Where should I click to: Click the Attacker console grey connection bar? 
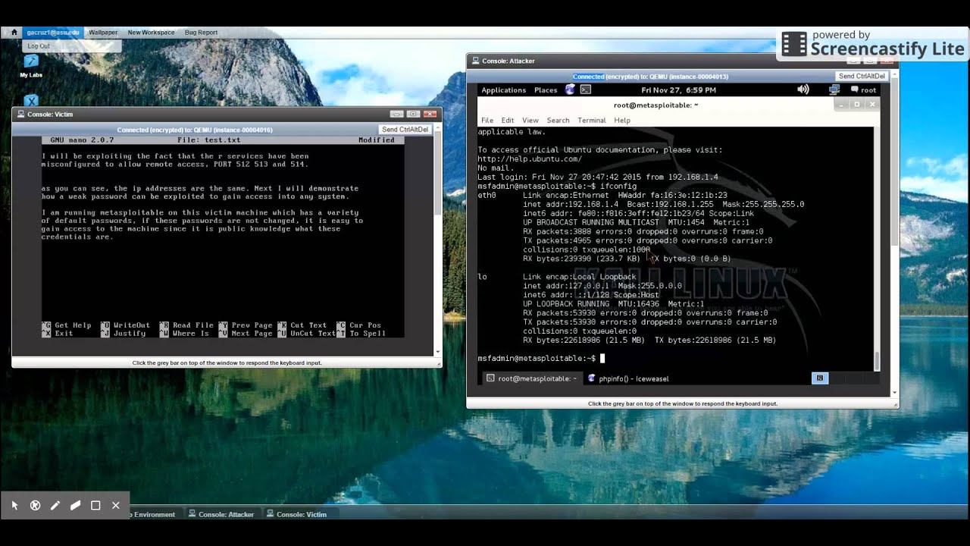[650, 77]
